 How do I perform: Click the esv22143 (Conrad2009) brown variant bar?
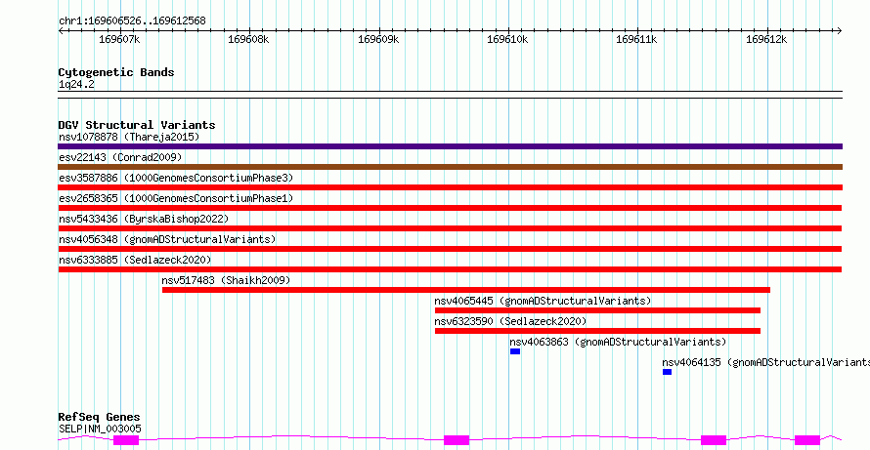(450, 167)
